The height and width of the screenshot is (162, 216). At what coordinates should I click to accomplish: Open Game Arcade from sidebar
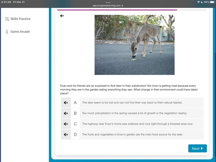click(18, 32)
